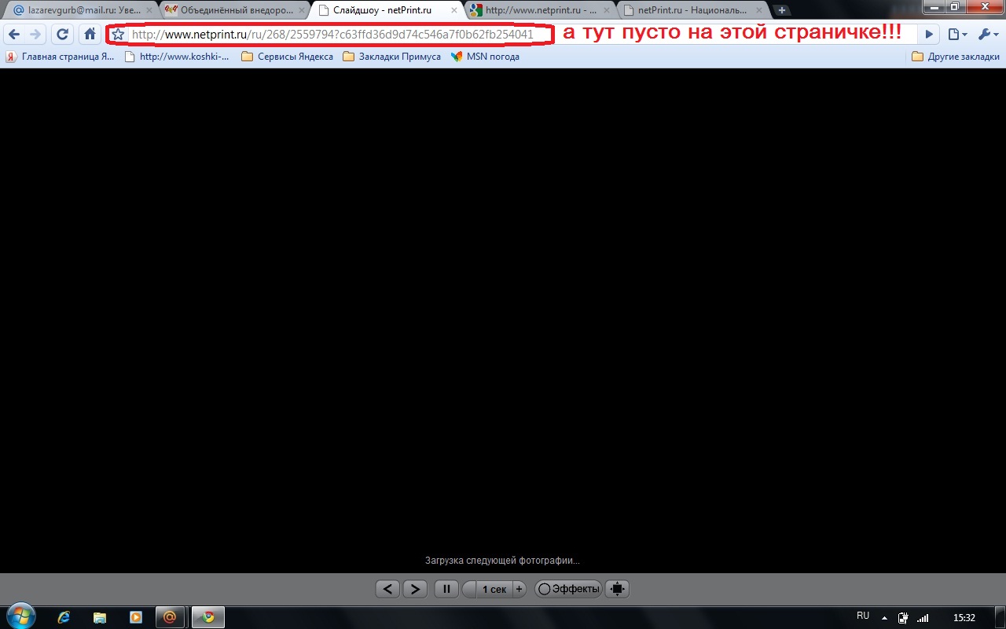Click the browser reload button
1006x629 pixels.
tap(63, 35)
